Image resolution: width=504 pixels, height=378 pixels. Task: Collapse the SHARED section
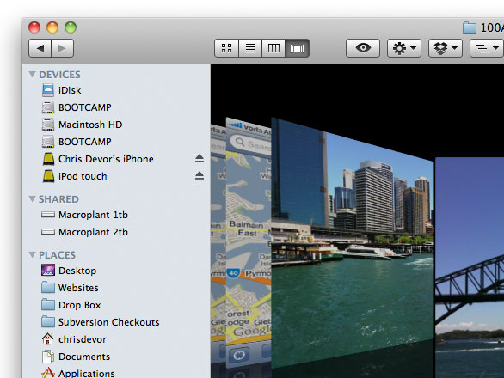[x=32, y=199]
